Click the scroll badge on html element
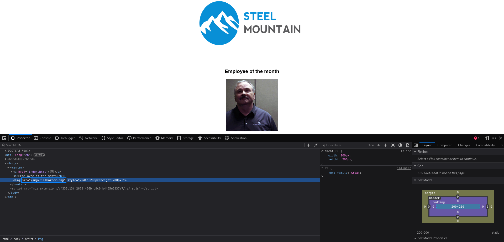This screenshot has height=242, width=504. (39, 155)
